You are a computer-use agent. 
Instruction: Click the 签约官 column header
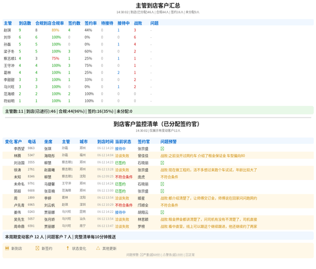coord(143,141)
